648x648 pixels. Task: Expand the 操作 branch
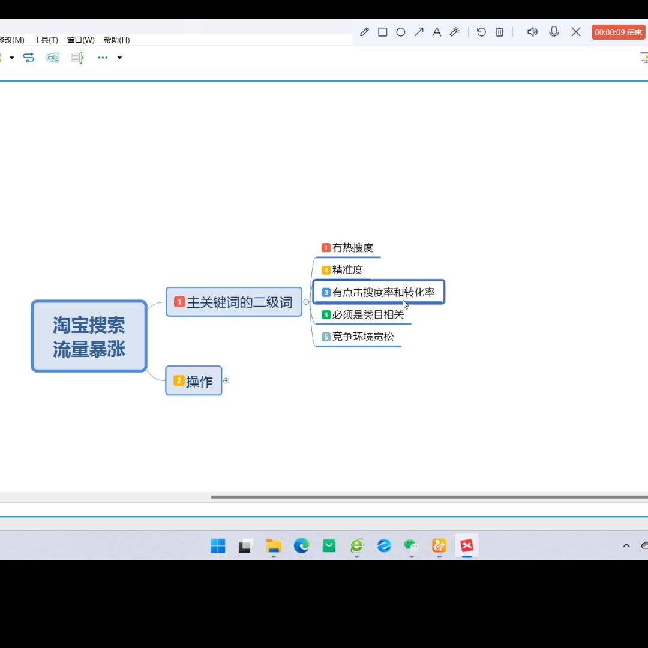[226, 380]
